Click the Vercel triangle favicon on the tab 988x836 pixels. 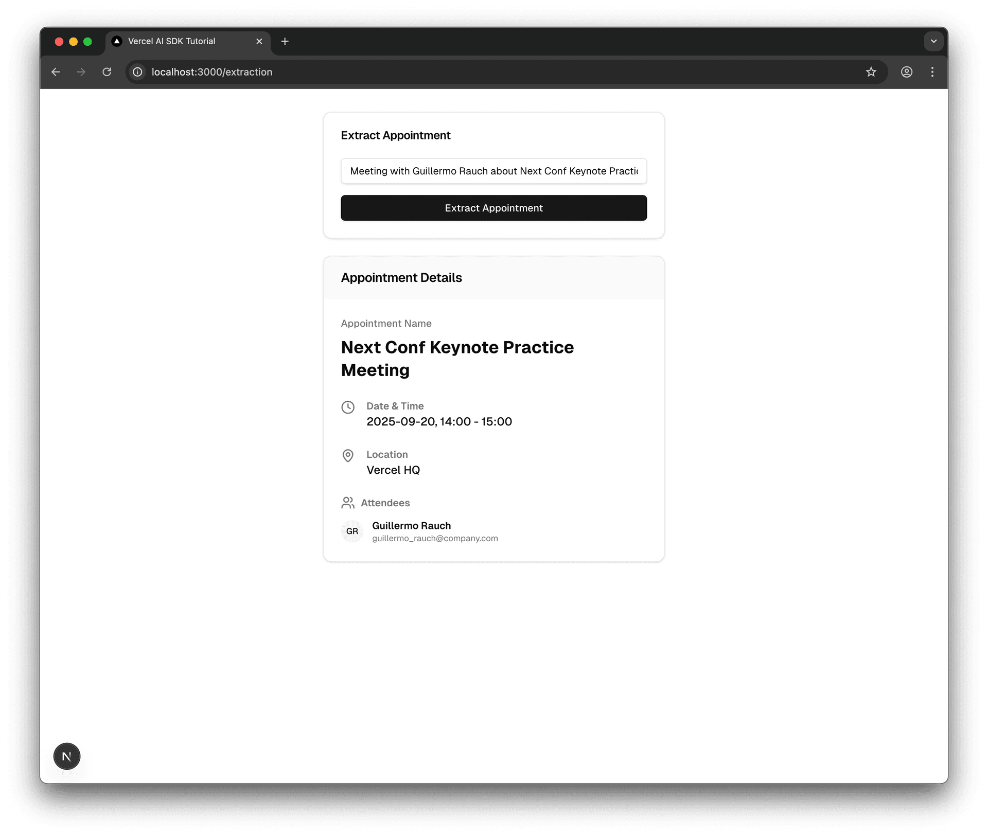tap(118, 41)
